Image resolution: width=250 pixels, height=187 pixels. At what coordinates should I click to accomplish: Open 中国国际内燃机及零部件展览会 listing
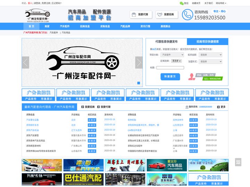(142, 151)
